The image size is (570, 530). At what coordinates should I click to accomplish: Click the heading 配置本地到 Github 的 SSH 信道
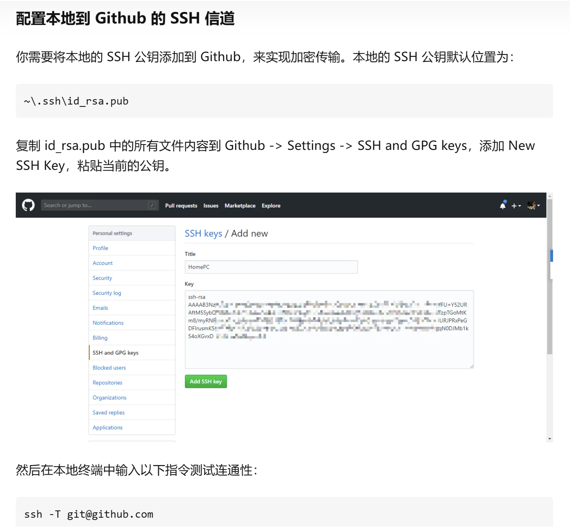125,18
